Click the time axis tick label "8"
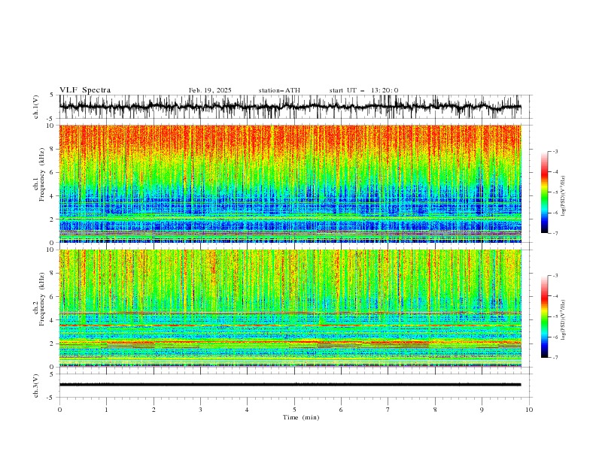The width and height of the screenshot is (596, 460). coord(435,410)
